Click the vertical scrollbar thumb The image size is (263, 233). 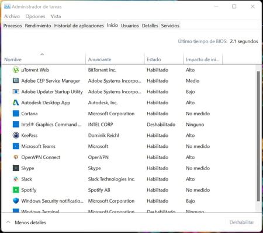258,136
